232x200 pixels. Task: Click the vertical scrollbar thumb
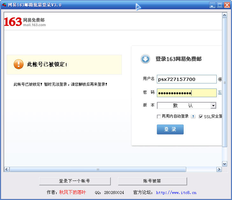pyautogui.click(x=225, y=82)
